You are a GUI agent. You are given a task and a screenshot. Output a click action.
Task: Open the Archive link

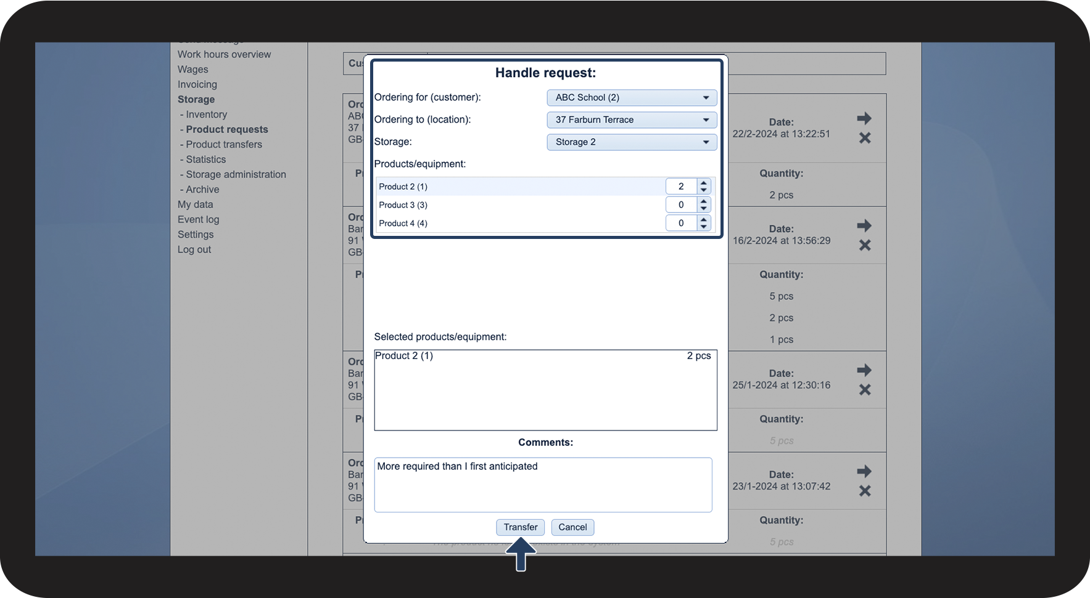tap(202, 190)
